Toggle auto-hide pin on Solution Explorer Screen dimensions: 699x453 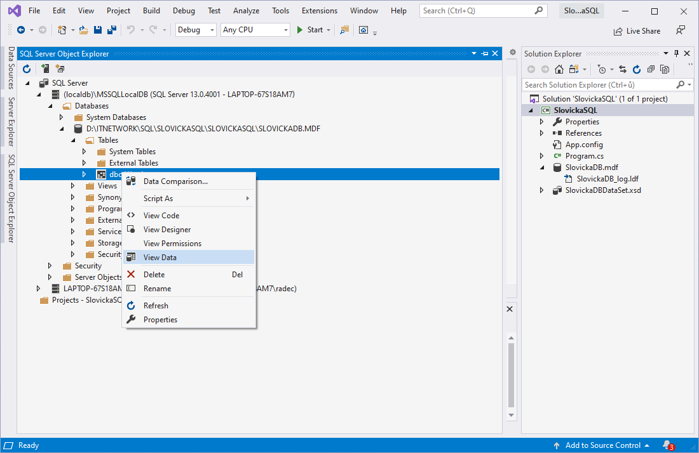coord(676,53)
